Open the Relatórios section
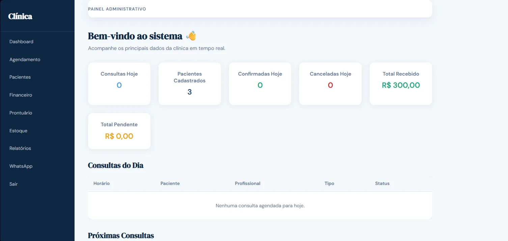 tap(20, 148)
